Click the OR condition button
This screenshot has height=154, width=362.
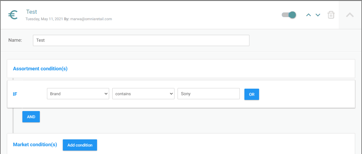click(252, 94)
